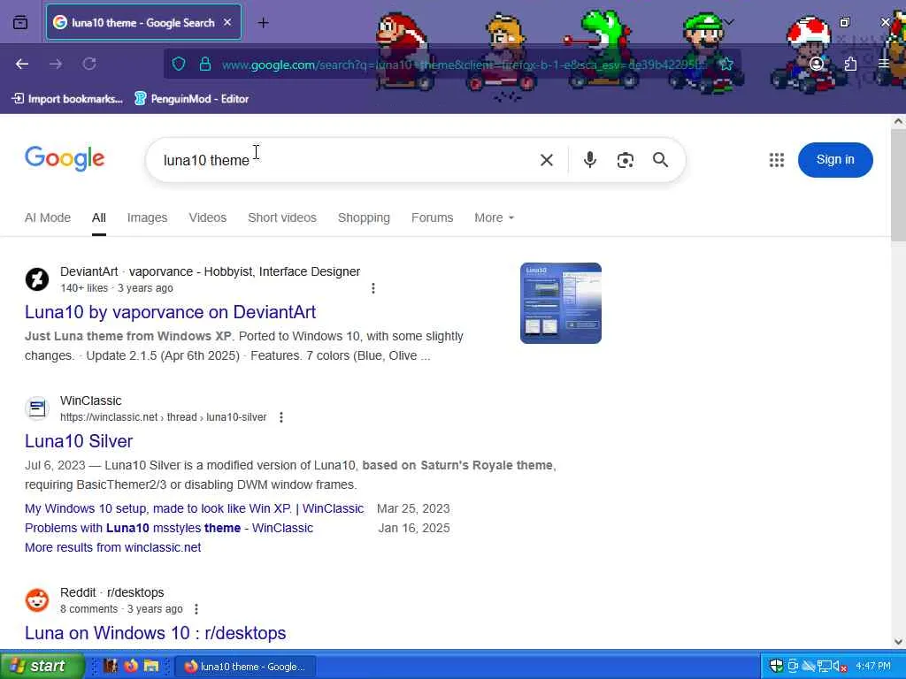Viewport: 906px width, 679px height.
Task: Open the extensions puzzle-piece menu
Action: click(x=850, y=64)
